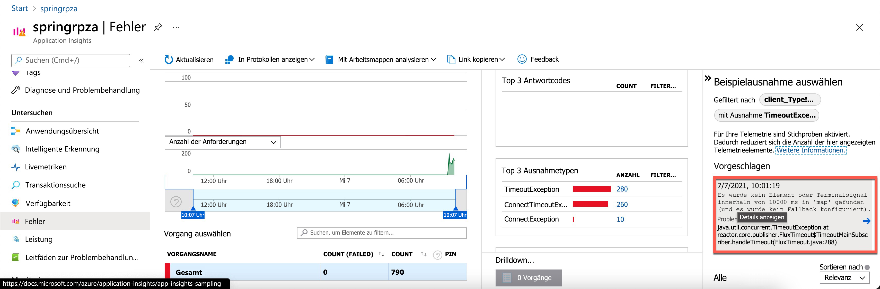
Task: Open Transaktionssuche via its magnifier icon
Action: click(x=15, y=185)
